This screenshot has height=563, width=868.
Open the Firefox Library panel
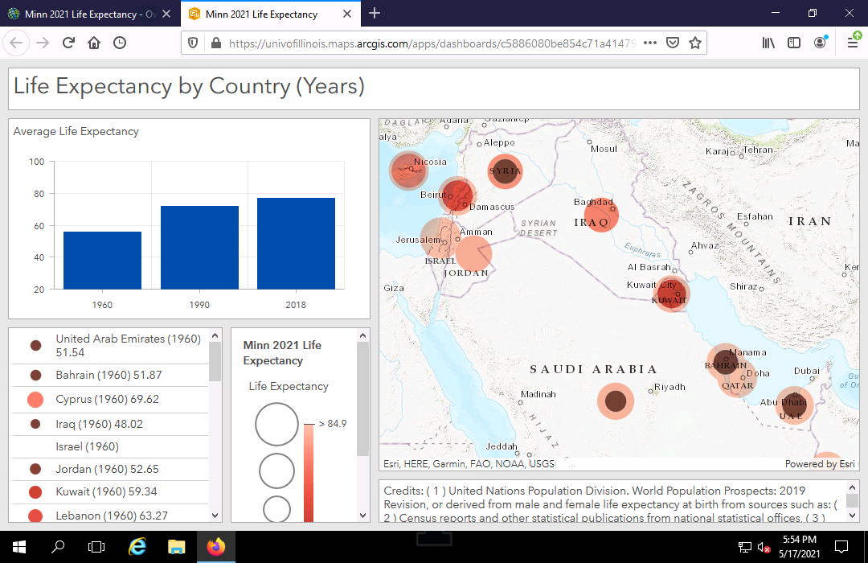click(x=768, y=42)
